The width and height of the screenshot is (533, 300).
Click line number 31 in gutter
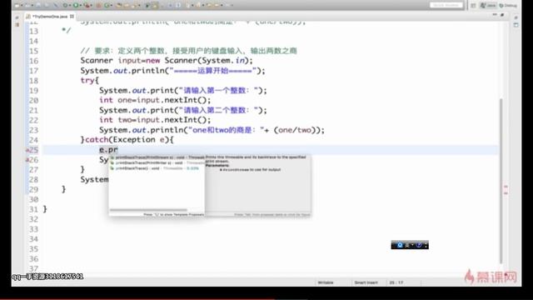click(x=33, y=209)
